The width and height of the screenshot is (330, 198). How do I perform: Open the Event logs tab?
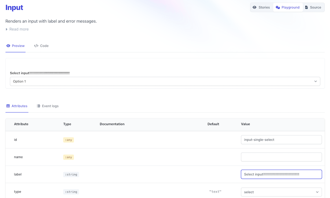(48, 106)
